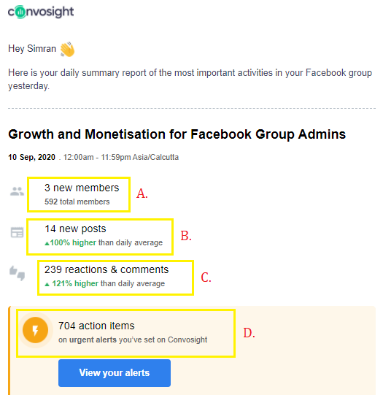The image size is (383, 395).
Task: Click the 239 reactions & comments stat
Action: [x=107, y=269]
